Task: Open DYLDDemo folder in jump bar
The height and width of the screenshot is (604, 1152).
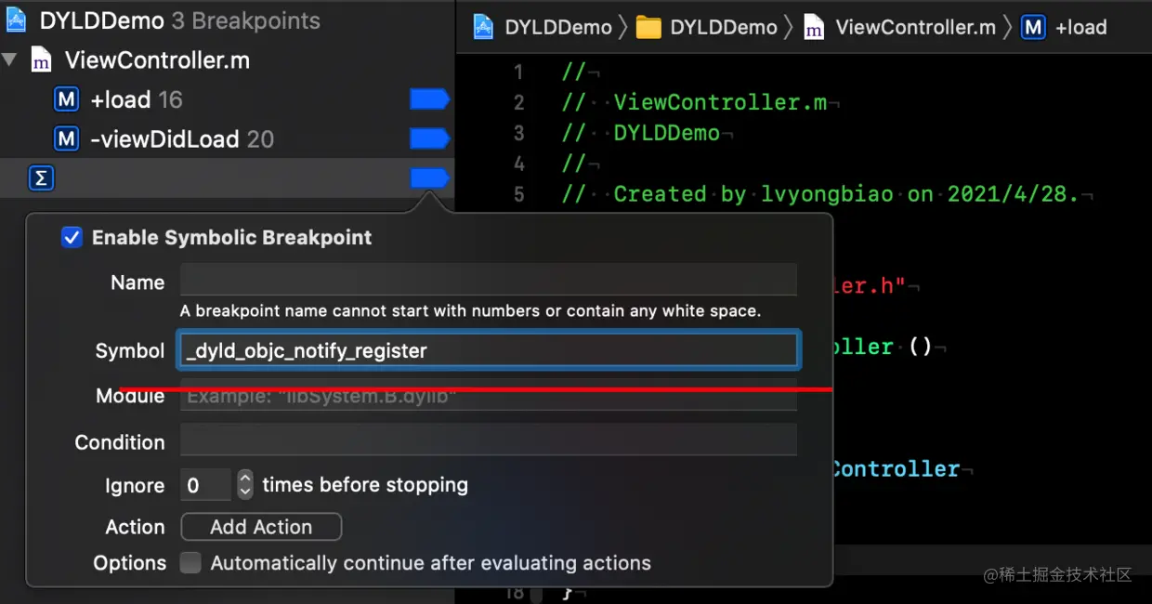Action: tap(724, 27)
